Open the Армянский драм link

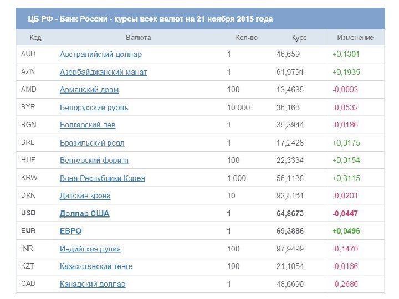[x=89, y=90]
